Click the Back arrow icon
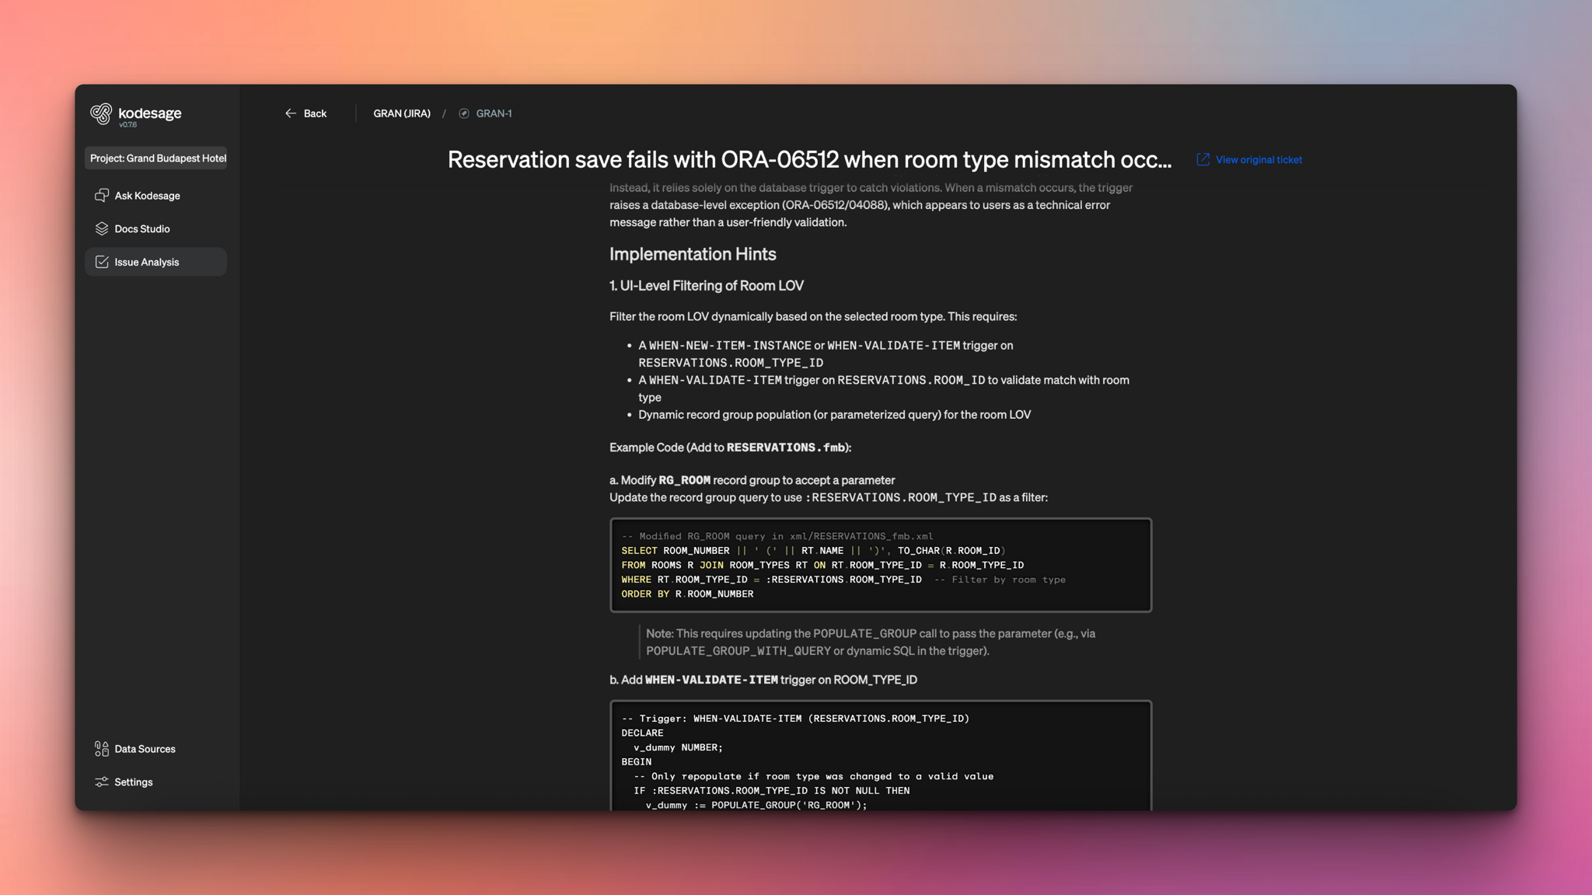This screenshot has width=1592, height=895. pos(291,113)
